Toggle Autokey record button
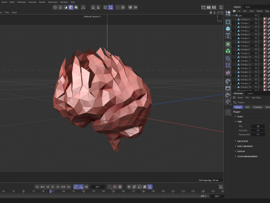This screenshot has width=270, height=203. click(x=115, y=187)
